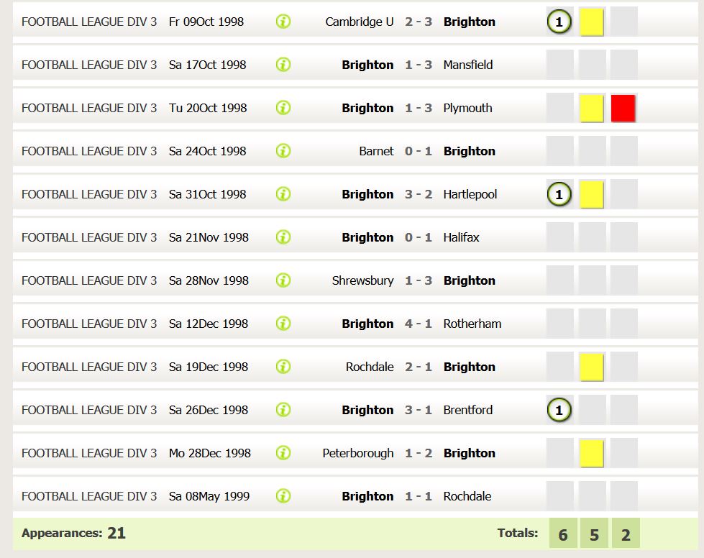Open info icon for Rochdale vs Brighton 19Dec
The height and width of the screenshot is (558, 704).
(283, 366)
